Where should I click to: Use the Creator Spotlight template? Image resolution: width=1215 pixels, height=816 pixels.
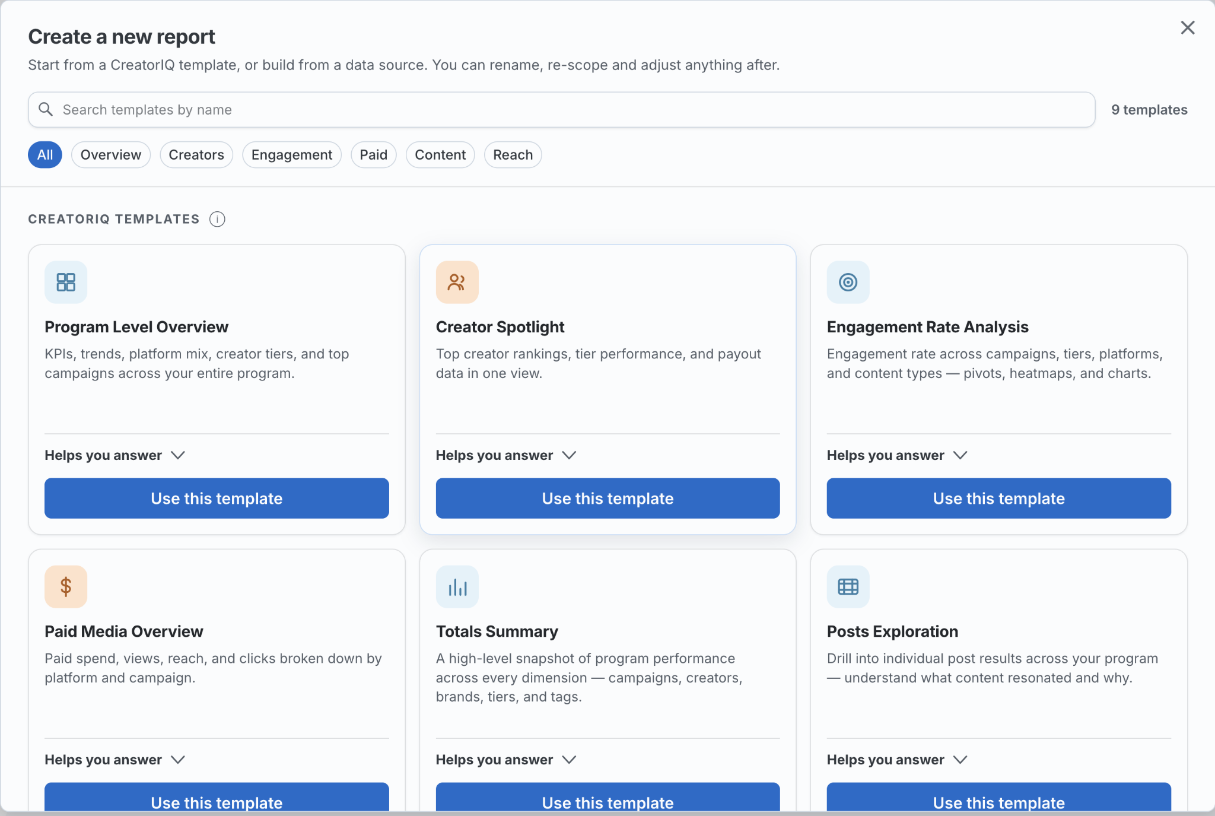tap(607, 498)
